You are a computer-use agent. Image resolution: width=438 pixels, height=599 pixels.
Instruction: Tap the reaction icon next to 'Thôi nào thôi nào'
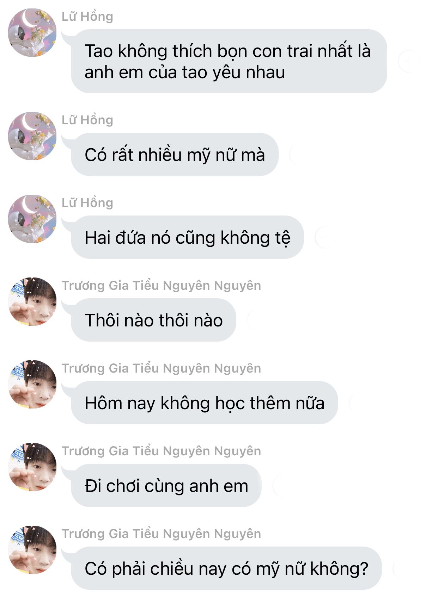point(257,320)
